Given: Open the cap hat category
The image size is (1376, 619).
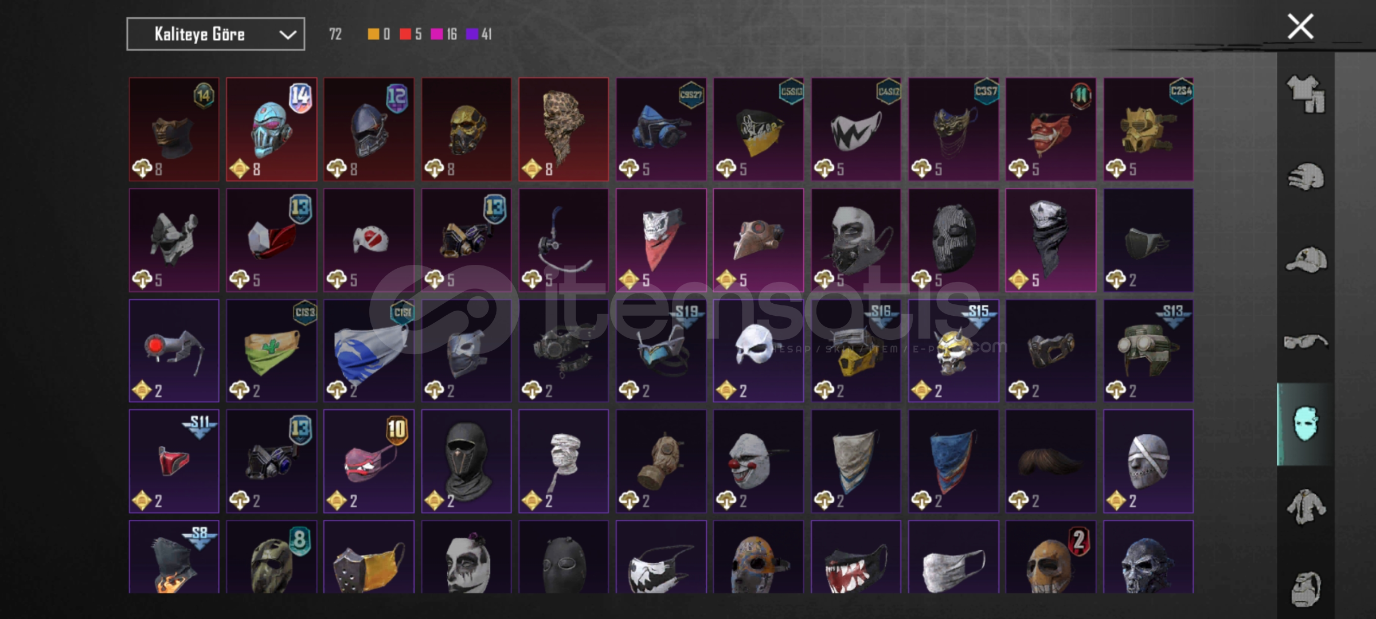Looking at the screenshot, I should [x=1305, y=259].
